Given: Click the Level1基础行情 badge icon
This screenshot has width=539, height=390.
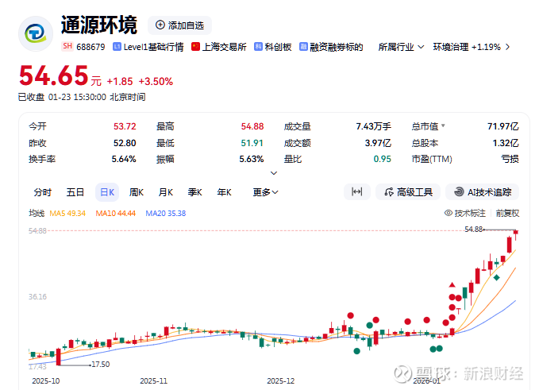Looking at the screenshot, I should [x=117, y=47].
